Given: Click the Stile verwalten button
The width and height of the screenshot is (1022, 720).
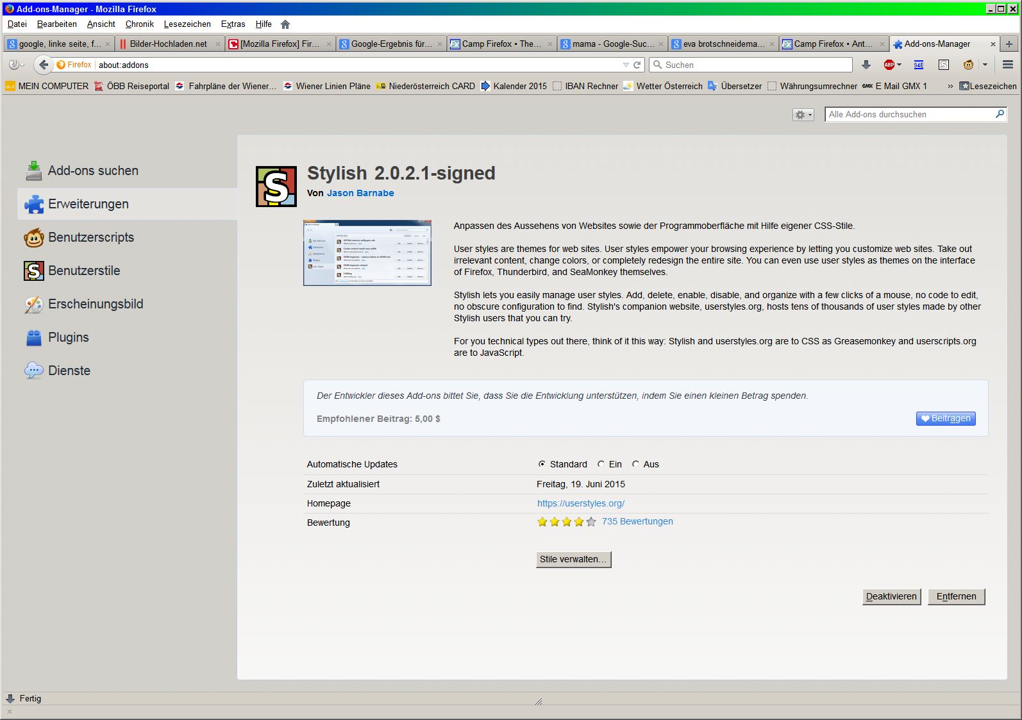Looking at the screenshot, I should [x=574, y=559].
